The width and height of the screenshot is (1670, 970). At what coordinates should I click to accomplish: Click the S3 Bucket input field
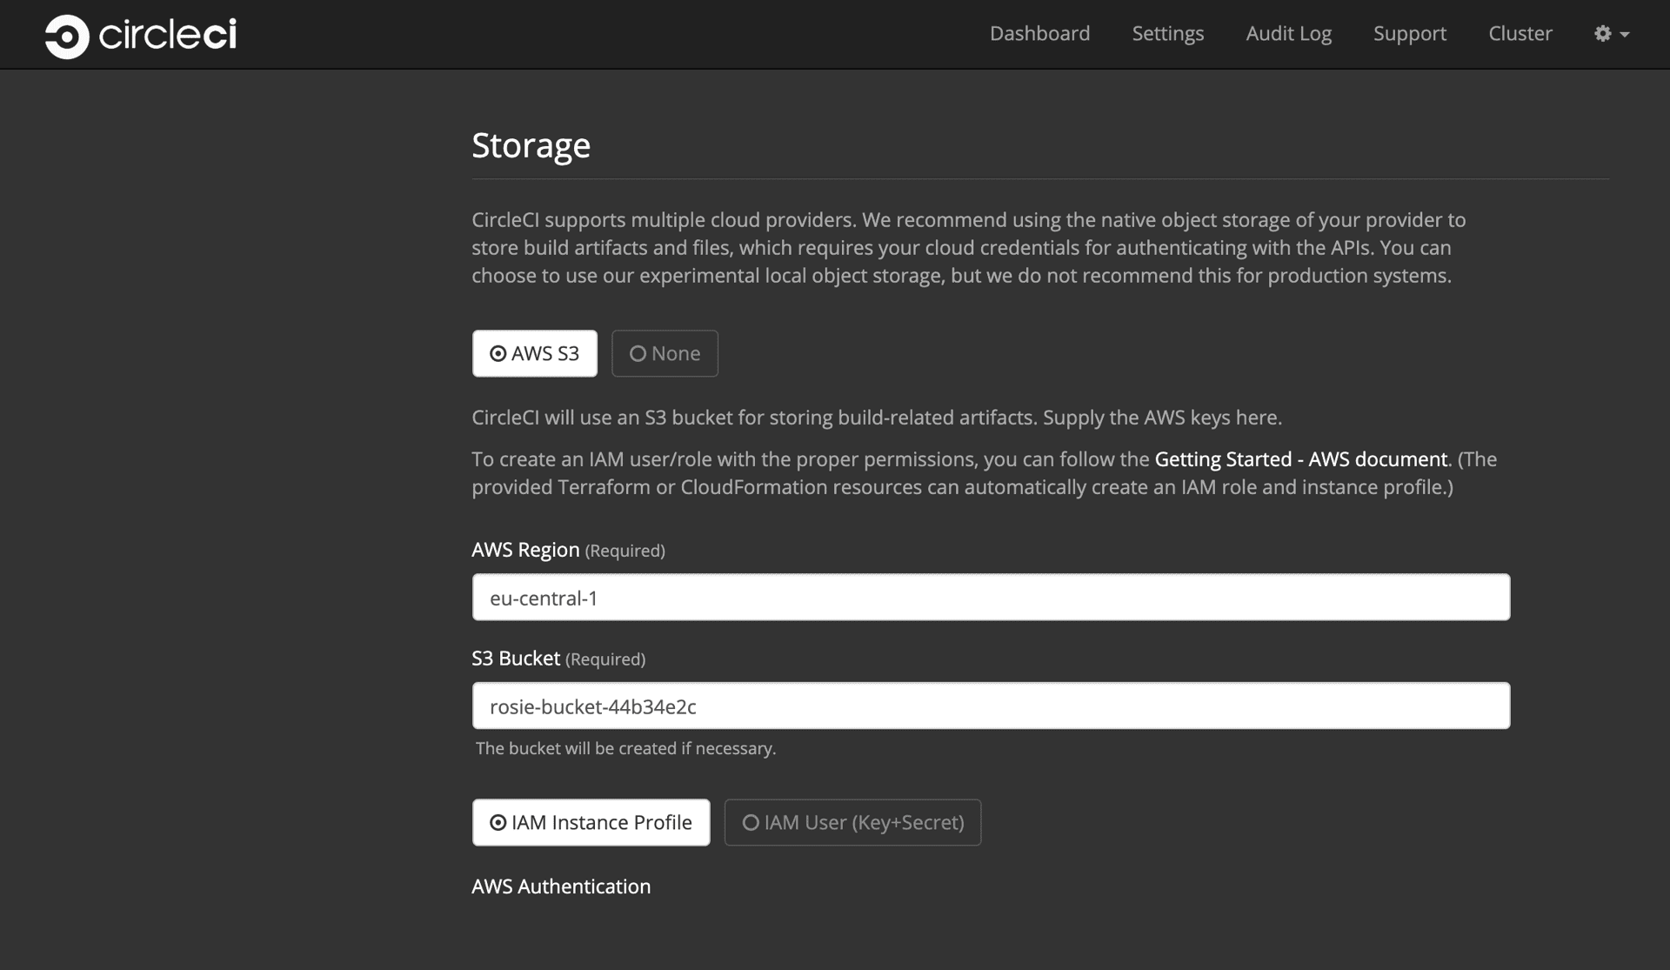991,706
